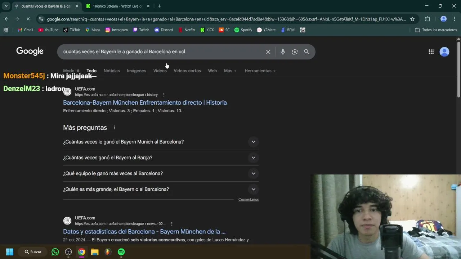Open Gmail bookmark
The image size is (461, 259).
(x=25, y=30)
